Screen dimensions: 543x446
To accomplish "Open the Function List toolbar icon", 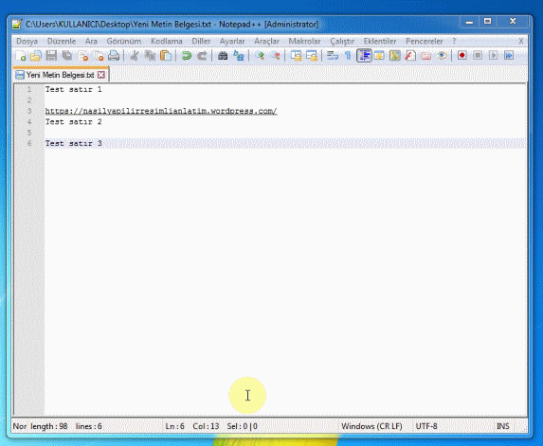I will point(410,55).
